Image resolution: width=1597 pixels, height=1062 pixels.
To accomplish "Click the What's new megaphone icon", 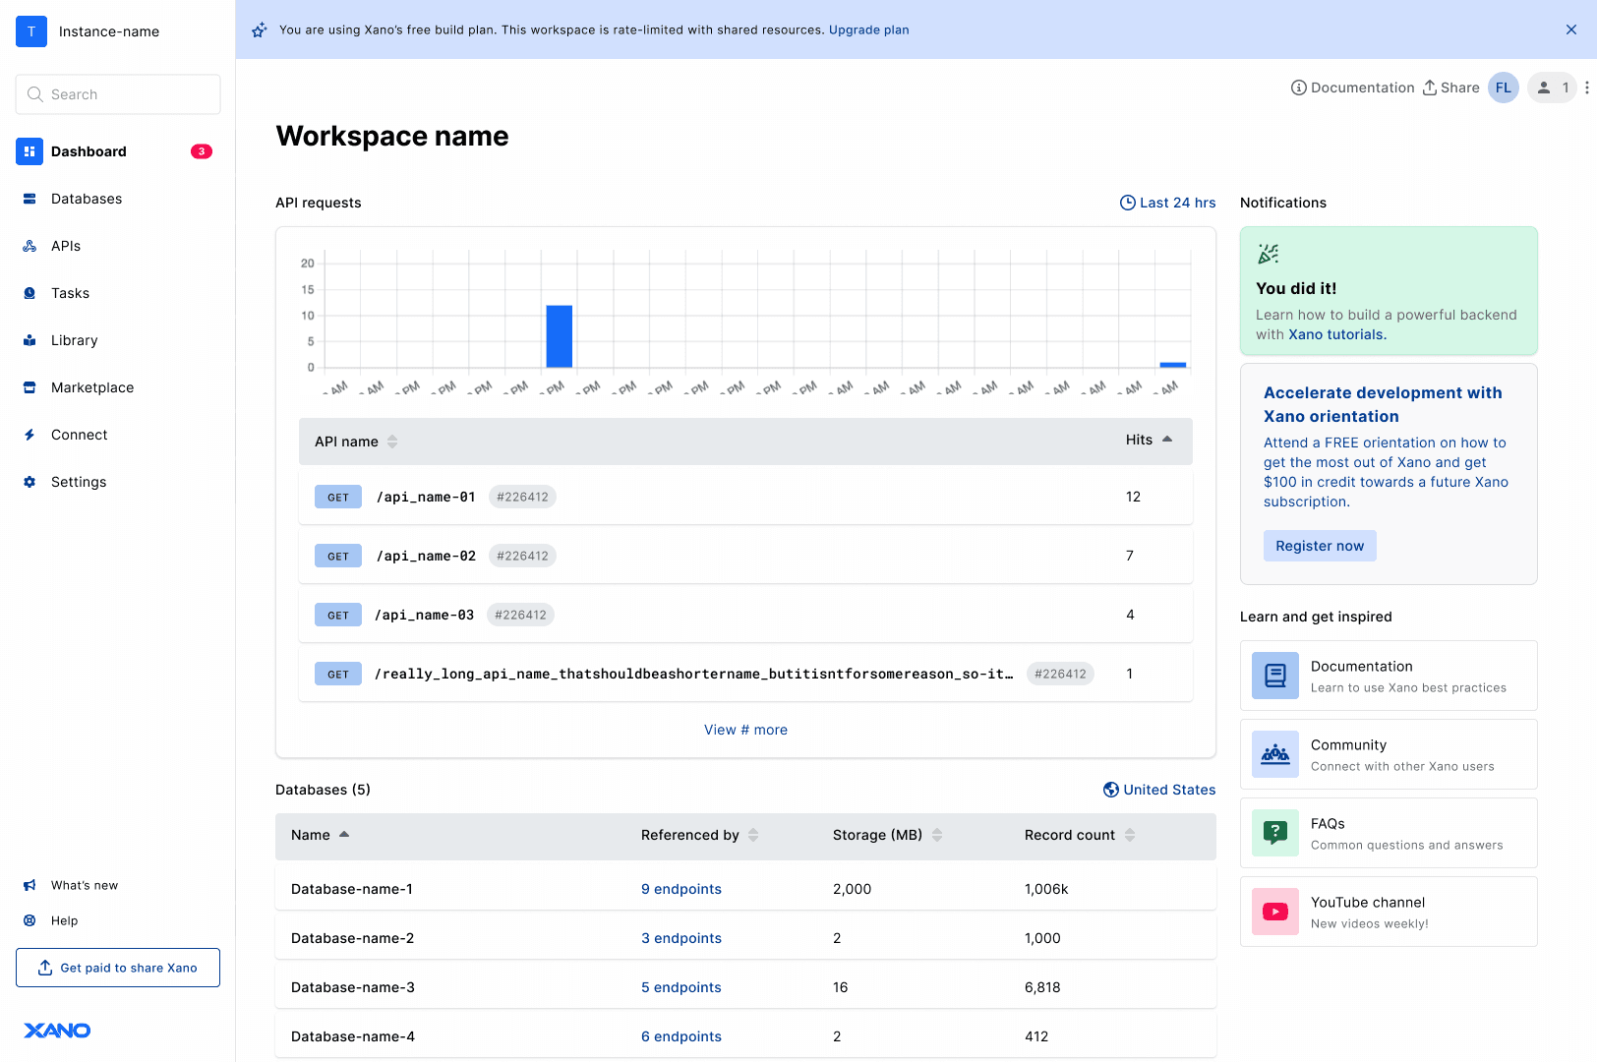I will coord(30,885).
